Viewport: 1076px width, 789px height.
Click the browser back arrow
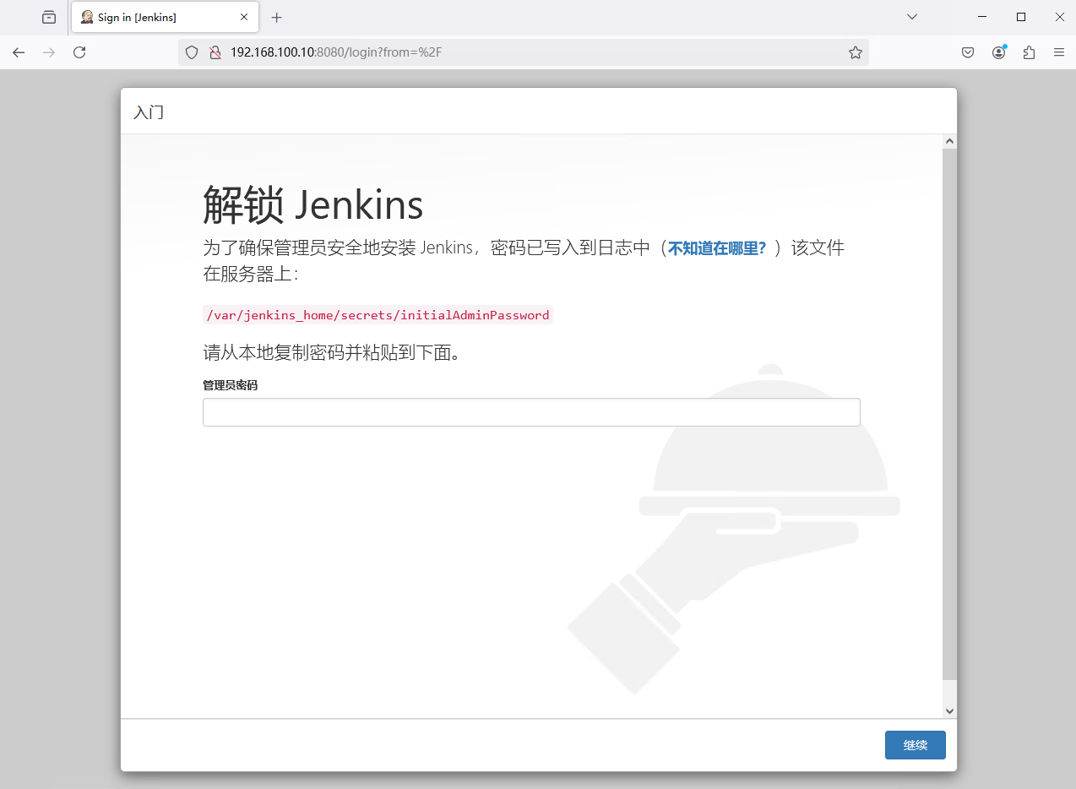(19, 52)
